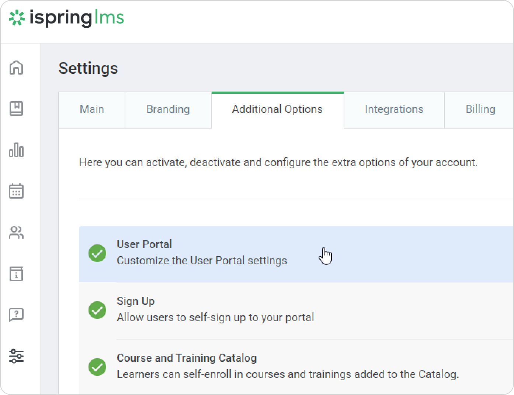The image size is (514, 395).
Task: Select the Additional Options tab
Action: (277, 110)
